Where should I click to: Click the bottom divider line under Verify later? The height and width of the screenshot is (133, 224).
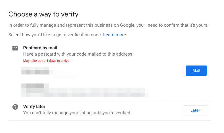click(x=109, y=121)
